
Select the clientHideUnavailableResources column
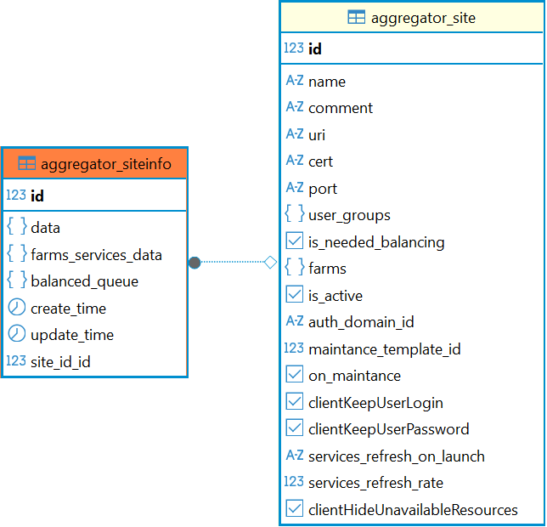(413, 510)
